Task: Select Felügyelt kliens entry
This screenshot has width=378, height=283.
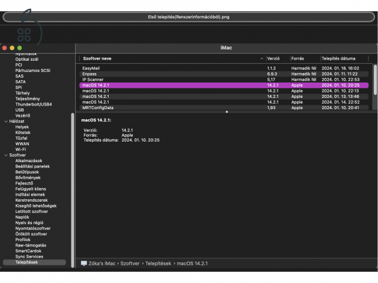Action: (x=31, y=189)
